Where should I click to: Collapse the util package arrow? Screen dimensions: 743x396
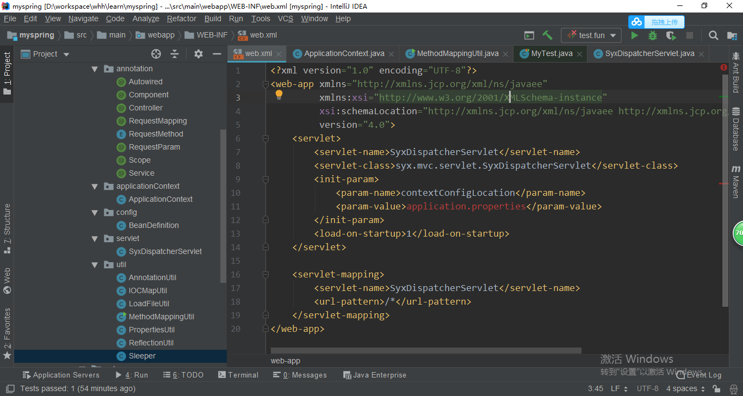95,265
